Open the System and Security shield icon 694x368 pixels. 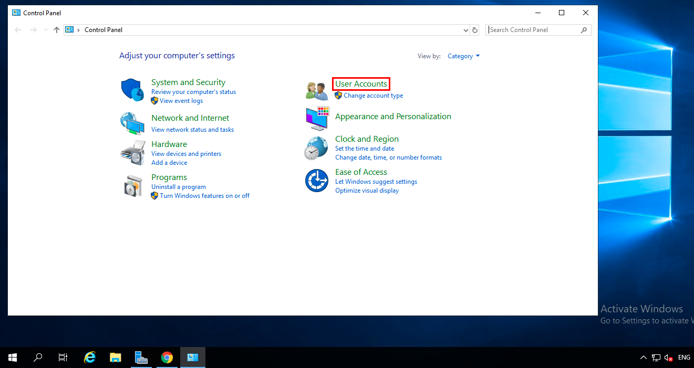point(132,90)
